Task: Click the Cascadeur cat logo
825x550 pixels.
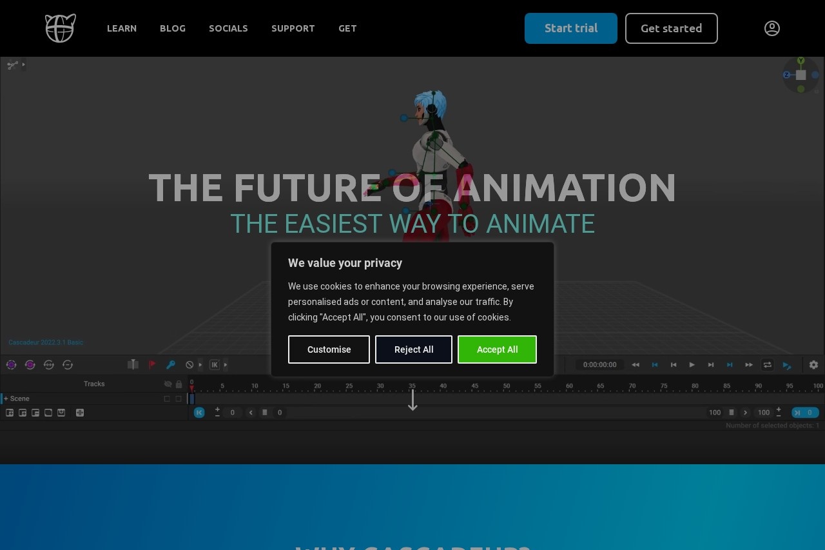Action: tap(61, 28)
